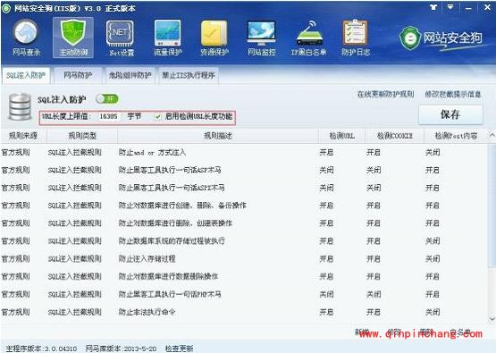Click 检测URL value for 防止and or 方式注入 row
This screenshot has width=496, height=353.
pyautogui.click(x=326, y=153)
